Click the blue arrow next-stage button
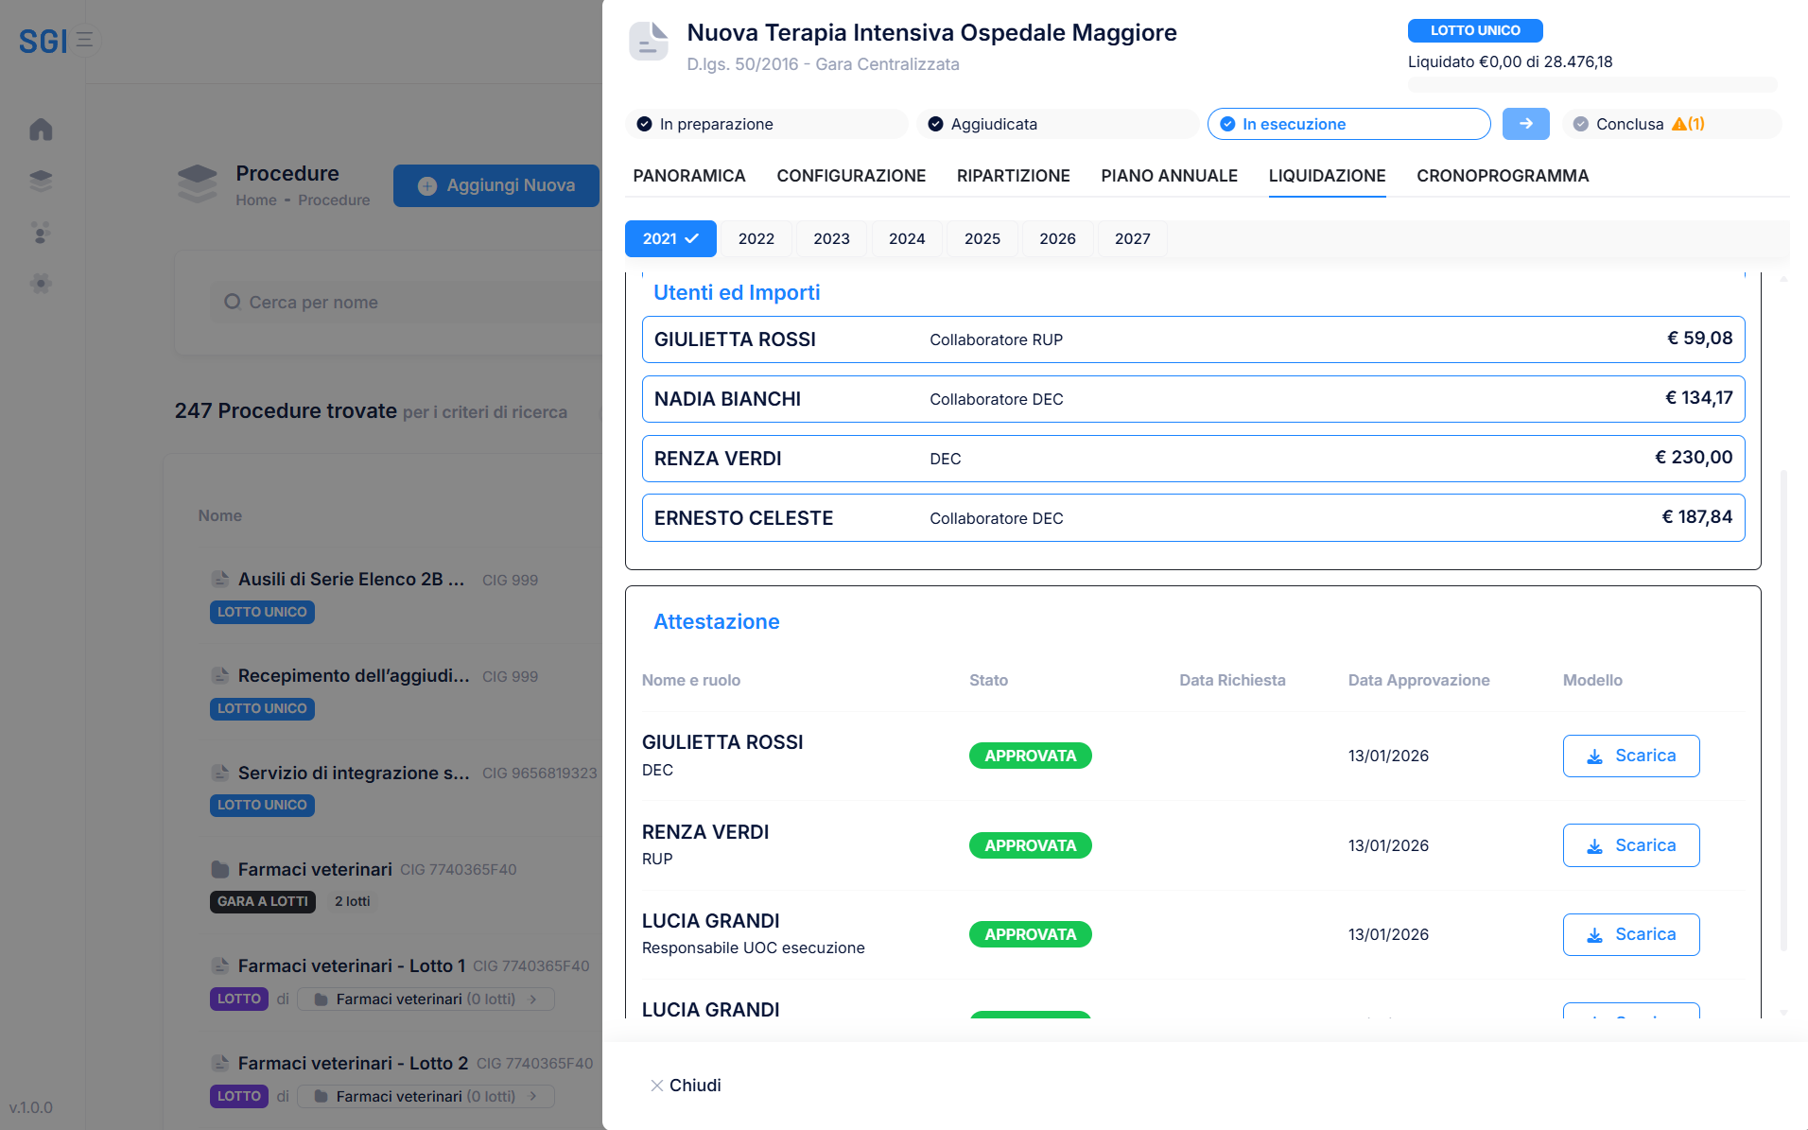 coord(1525,124)
